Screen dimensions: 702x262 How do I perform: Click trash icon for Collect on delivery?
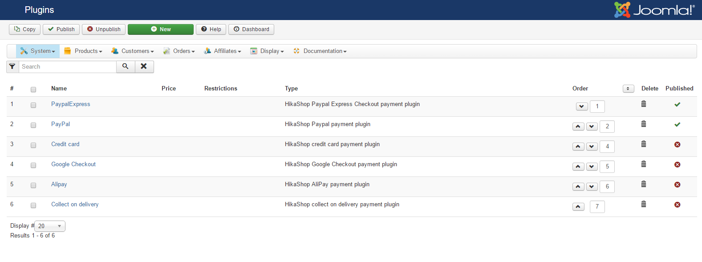tap(644, 204)
